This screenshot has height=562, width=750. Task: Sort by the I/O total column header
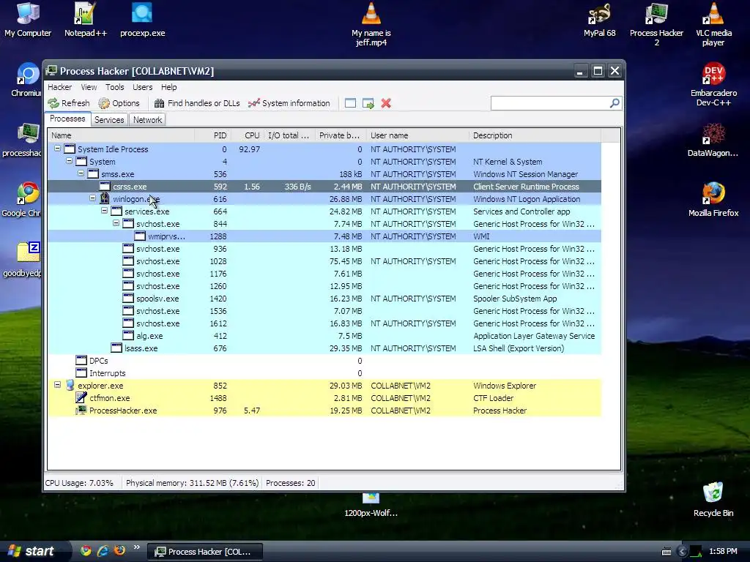tap(289, 135)
